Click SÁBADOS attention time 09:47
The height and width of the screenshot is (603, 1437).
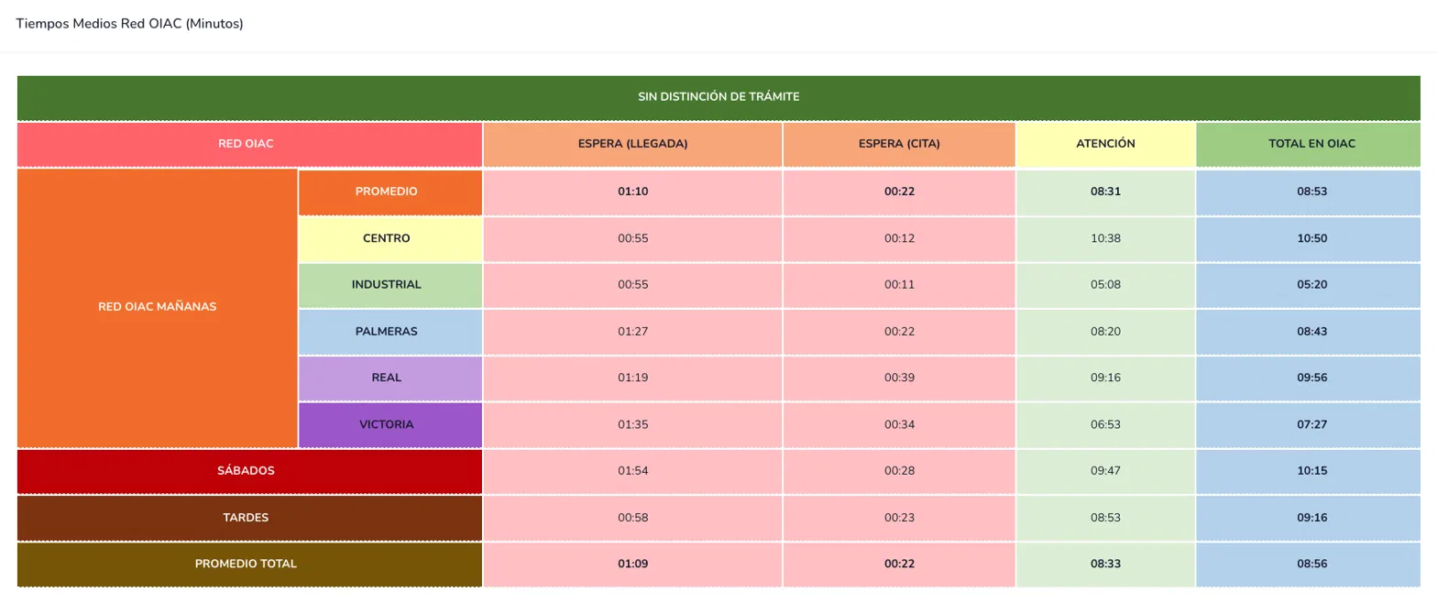click(1105, 471)
